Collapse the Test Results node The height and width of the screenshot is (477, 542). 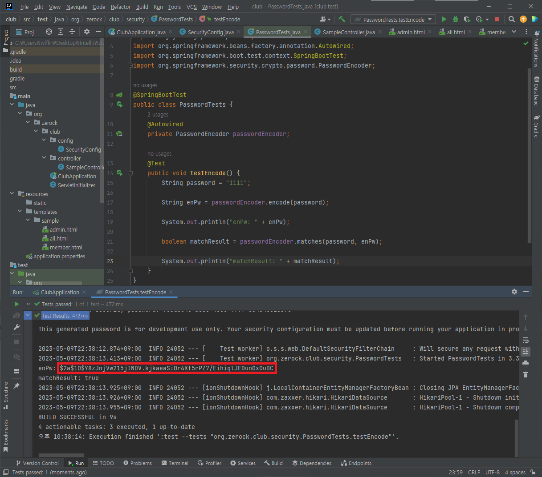tap(28, 315)
